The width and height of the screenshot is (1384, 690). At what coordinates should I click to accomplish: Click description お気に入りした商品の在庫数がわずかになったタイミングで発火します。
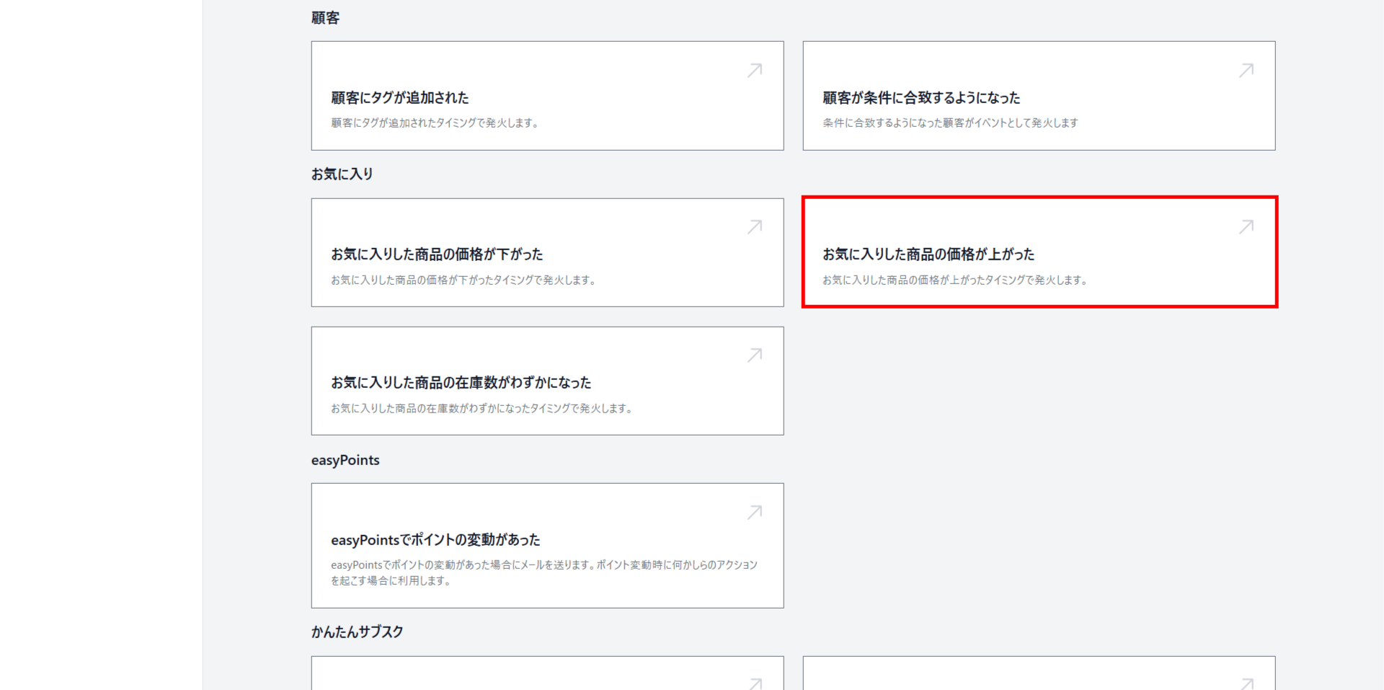pos(482,408)
